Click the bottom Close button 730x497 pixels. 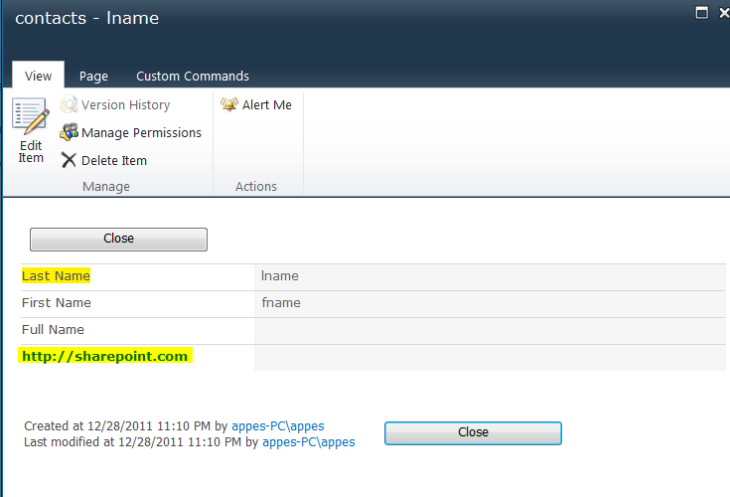(473, 432)
